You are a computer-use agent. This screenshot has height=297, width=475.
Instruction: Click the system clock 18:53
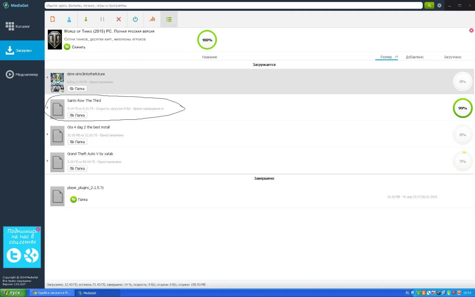tap(467, 293)
